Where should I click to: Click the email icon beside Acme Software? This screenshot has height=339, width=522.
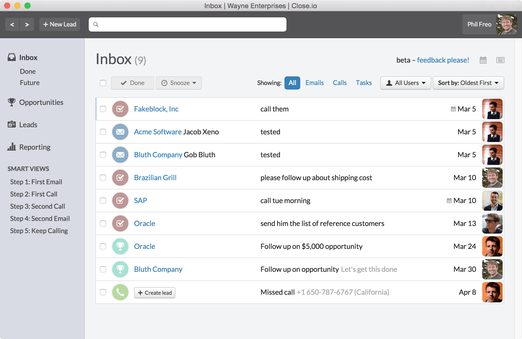[x=120, y=132]
